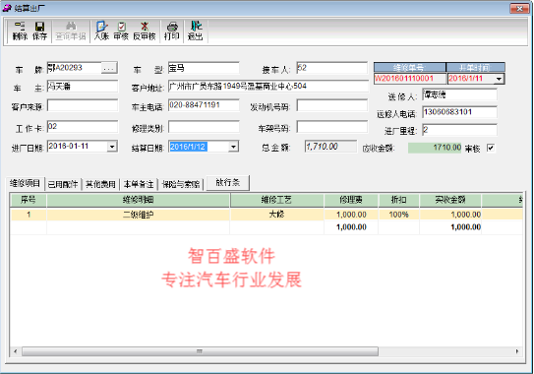Click the 修理类别 input field
Viewport: 534px width, 374px height.
[x=204, y=127]
